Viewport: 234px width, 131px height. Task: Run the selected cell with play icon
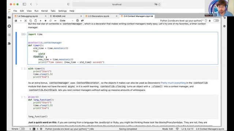point(41,21)
